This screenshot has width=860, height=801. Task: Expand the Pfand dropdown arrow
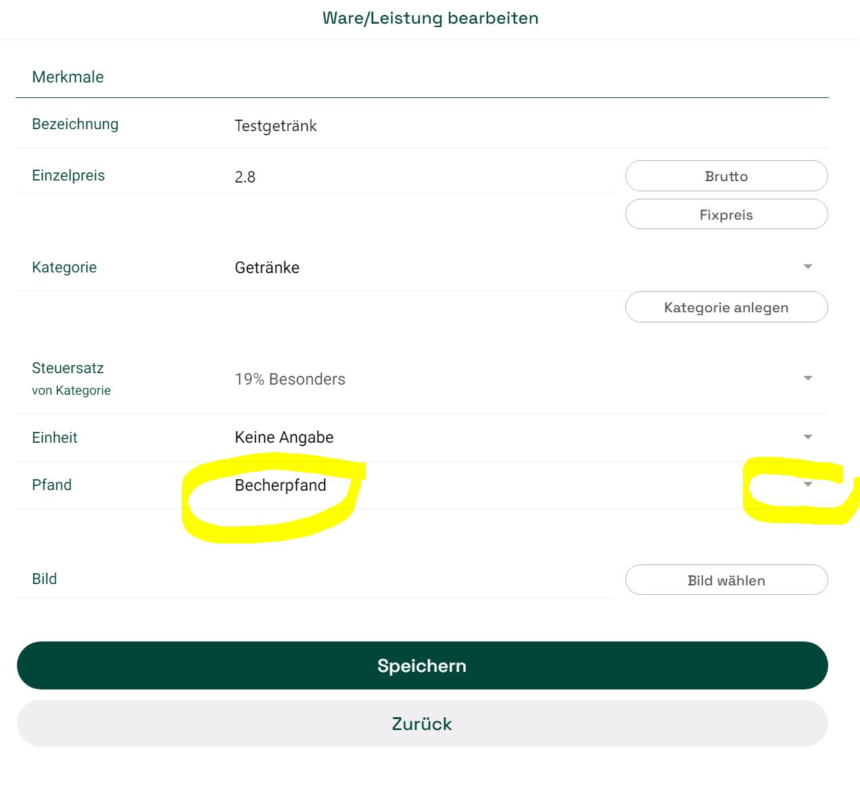pos(807,485)
